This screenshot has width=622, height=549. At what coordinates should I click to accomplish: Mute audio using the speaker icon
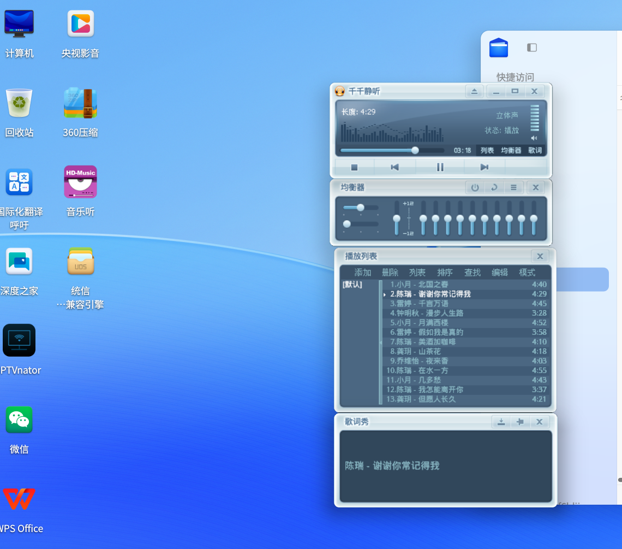pyautogui.click(x=534, y=138)
